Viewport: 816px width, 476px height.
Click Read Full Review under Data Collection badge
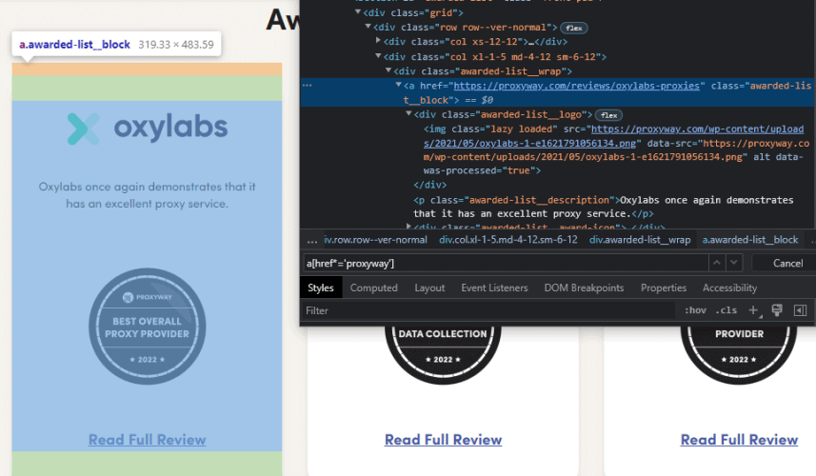(x=443, y=440)
